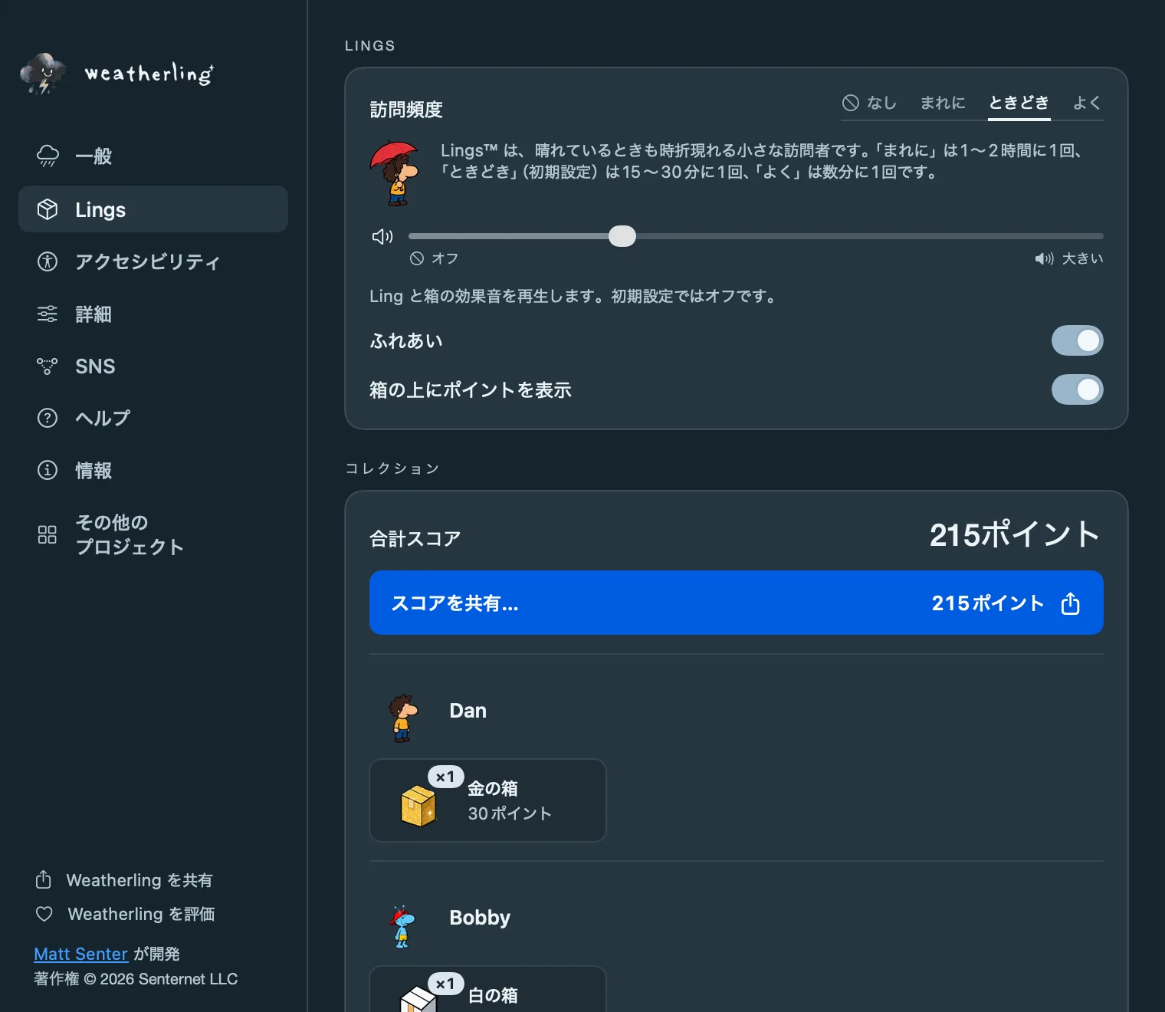This screenshot has height=1012, width=1165.
Task: Click the Ling with red umbrella illustration
Action: [395, 174]
